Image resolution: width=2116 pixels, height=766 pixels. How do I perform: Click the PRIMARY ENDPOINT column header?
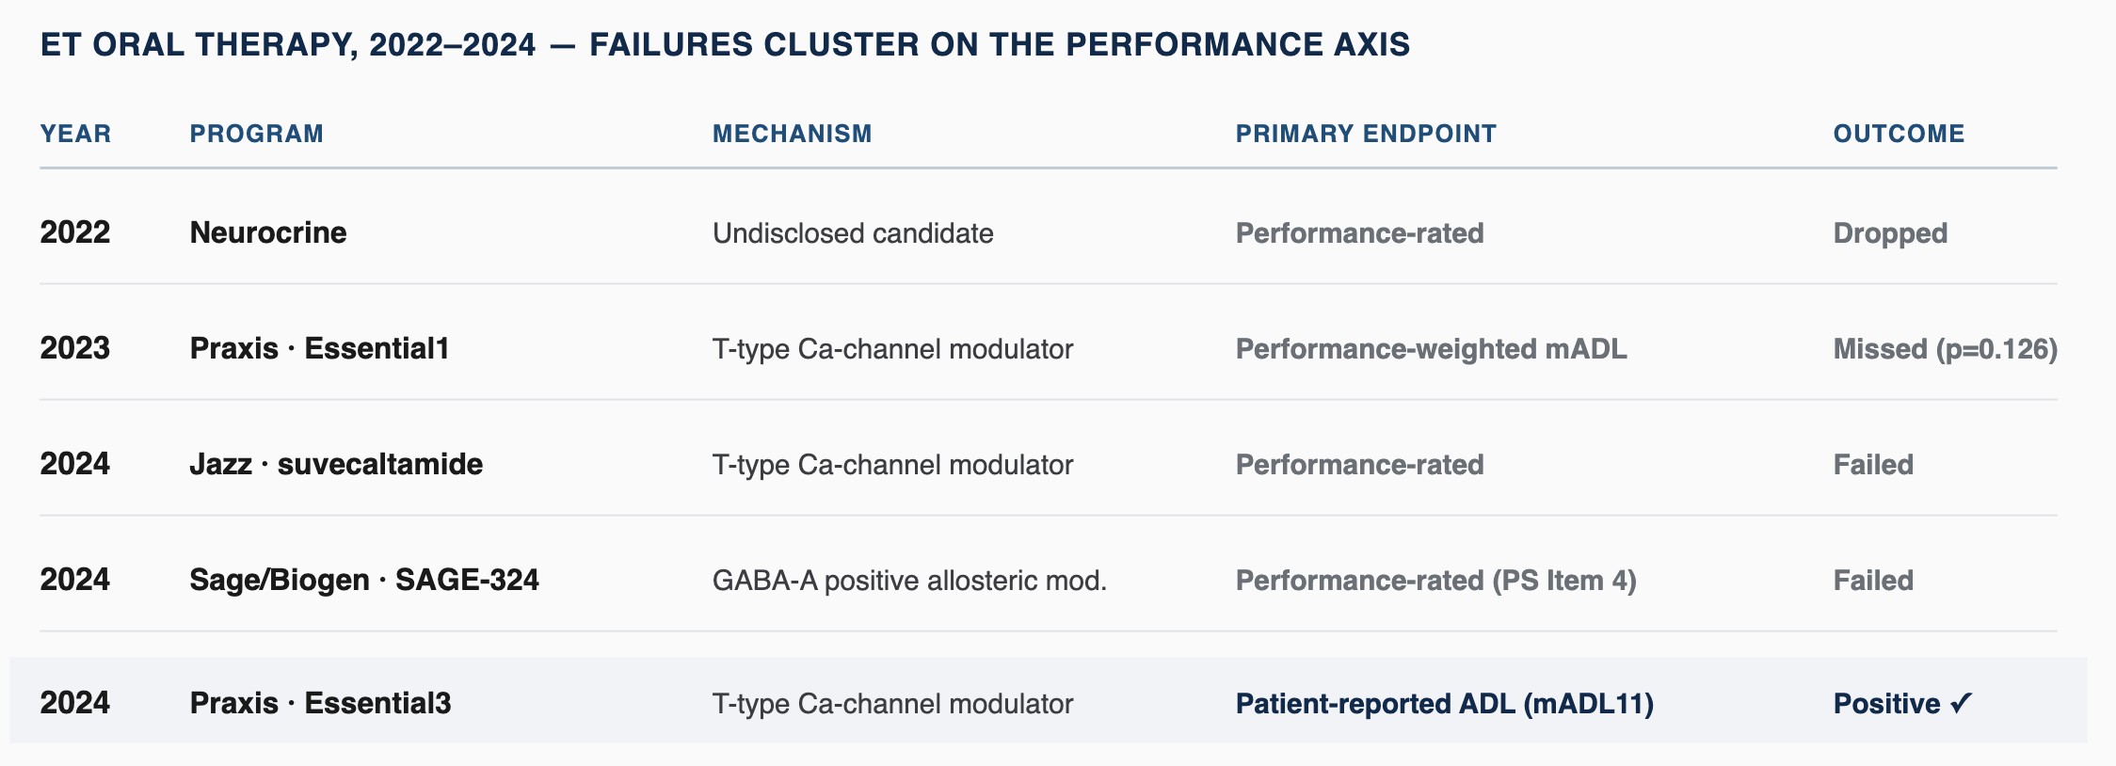tap(1366, 134)
